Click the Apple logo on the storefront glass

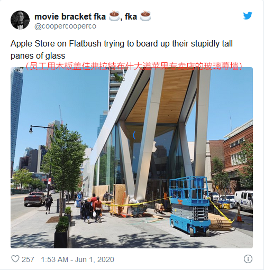(154, 146)
